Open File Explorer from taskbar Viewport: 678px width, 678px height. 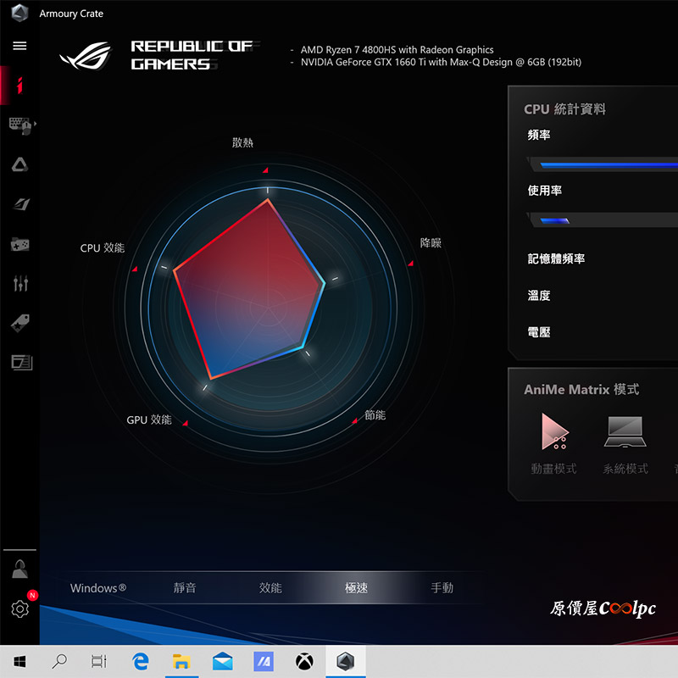pos(181,661)
